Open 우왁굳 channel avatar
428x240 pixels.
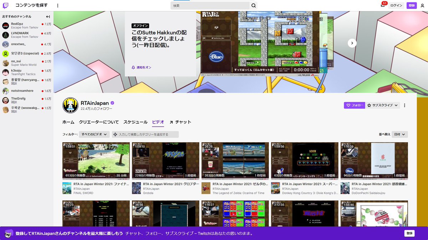[x=5, y=110]
